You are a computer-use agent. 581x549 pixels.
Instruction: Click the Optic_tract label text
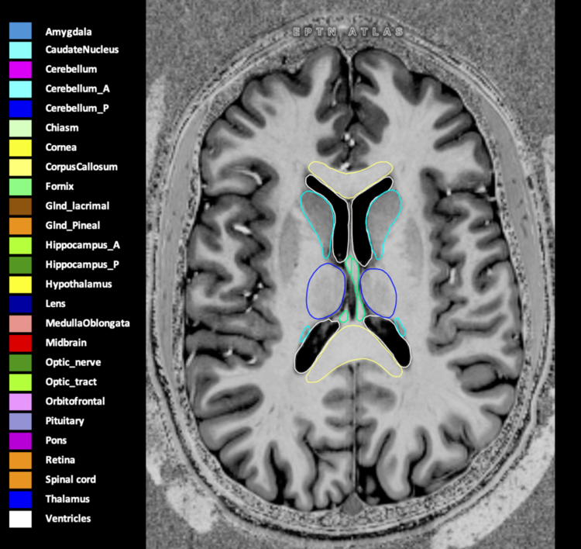(70, 382)
